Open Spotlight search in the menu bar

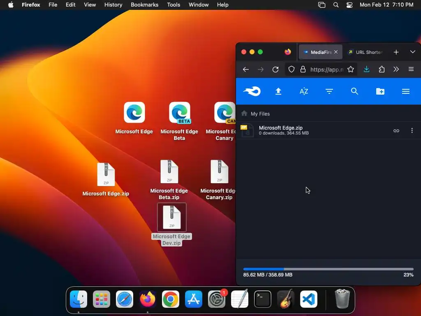coord(335,5)
